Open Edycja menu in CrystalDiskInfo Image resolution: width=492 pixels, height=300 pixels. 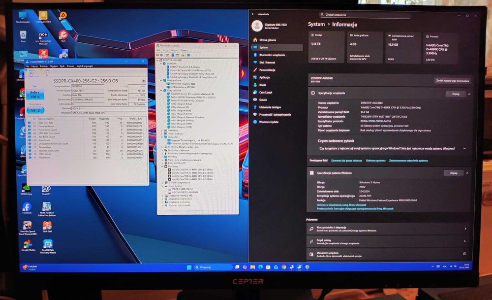(34, 67)
